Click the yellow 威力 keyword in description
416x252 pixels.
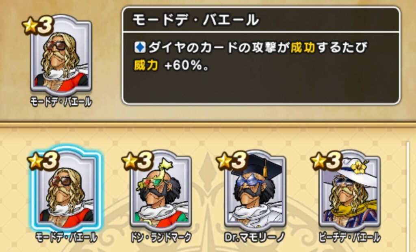click(146, 65)
